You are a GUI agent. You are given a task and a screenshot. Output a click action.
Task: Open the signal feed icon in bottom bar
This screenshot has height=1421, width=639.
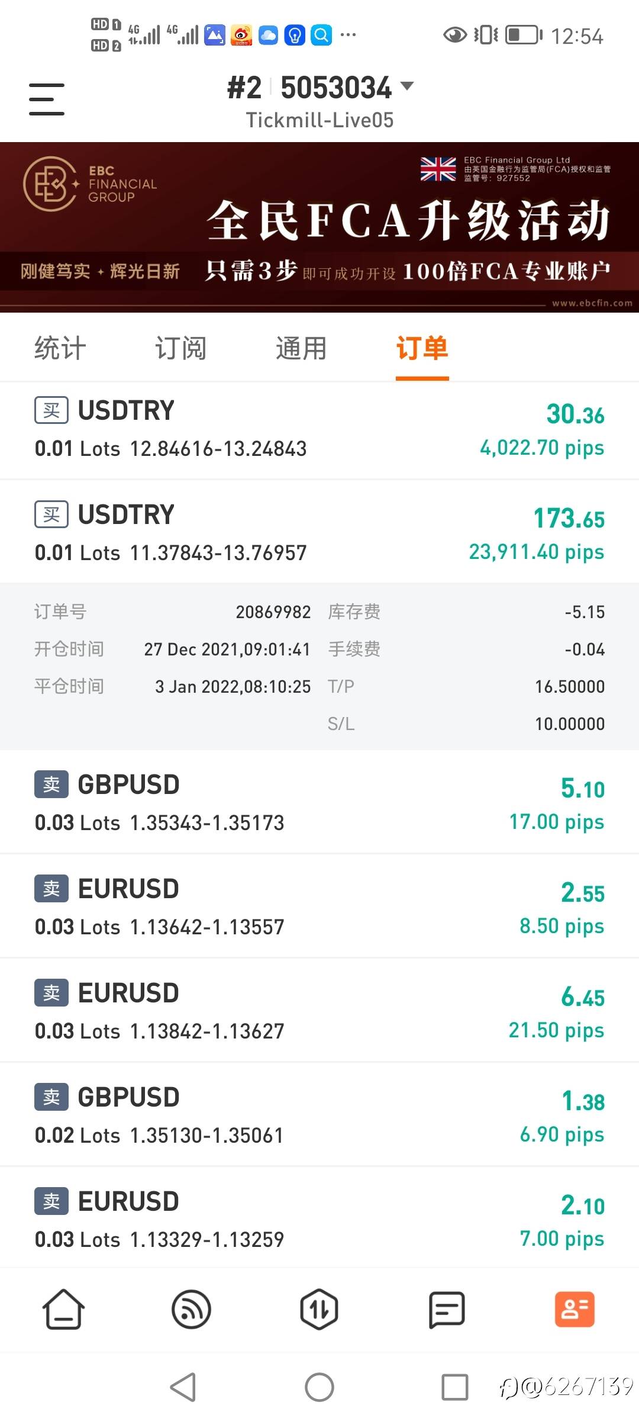191,1309
